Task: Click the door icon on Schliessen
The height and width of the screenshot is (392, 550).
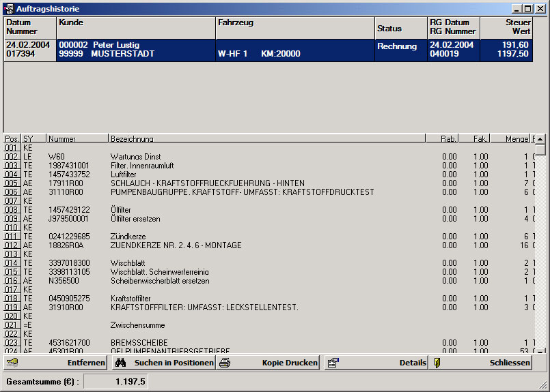Action: (437, 363)
